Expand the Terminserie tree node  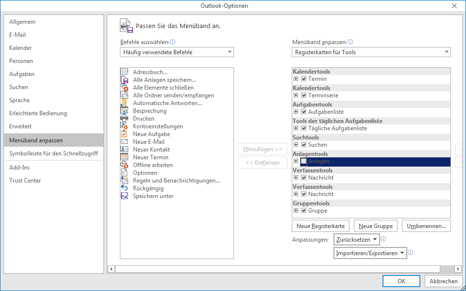coord(296,95)
